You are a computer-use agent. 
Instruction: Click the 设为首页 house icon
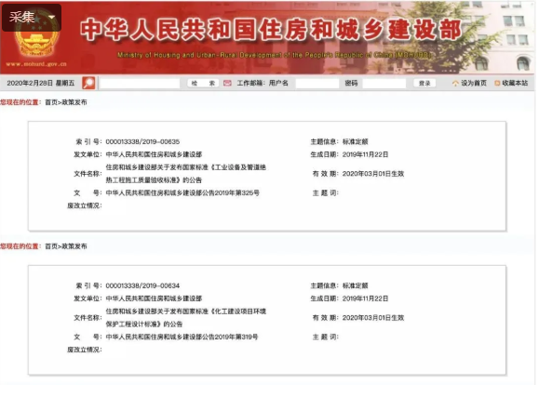click(x=455, y=83)
